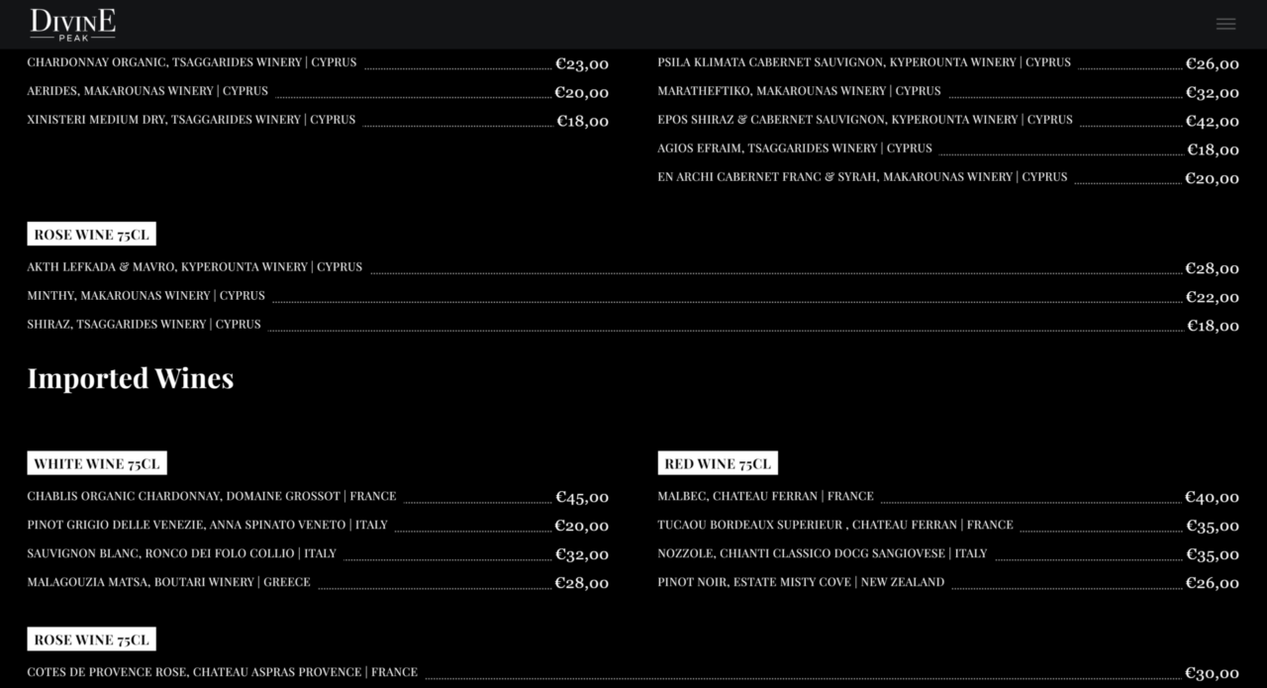Click the €28,00 Akth Lefkada price
The height and width of the screenshot is (688, 1267).
tap(1213, 268)
